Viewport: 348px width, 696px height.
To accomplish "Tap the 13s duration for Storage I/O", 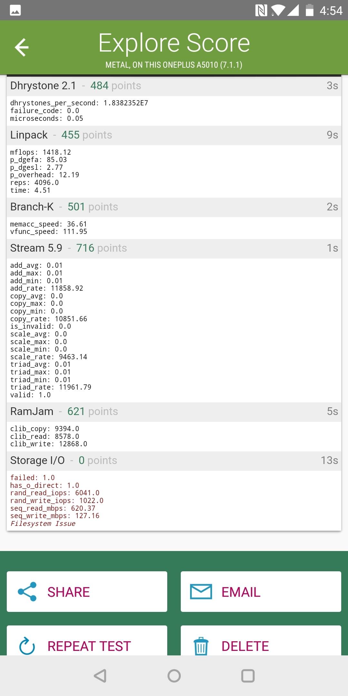I will [x=329, y=460].
